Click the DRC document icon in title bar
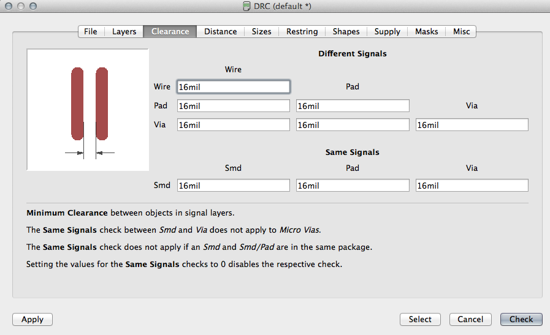Screen dimensions: 550x335 click(246, 6)
